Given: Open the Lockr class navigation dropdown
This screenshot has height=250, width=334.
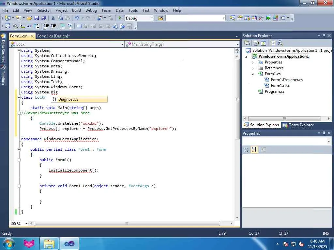Looking at the screenshot, I should coord(122,44).
